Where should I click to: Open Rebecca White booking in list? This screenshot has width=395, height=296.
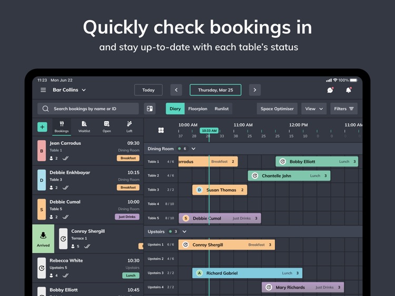pos(88,268)
